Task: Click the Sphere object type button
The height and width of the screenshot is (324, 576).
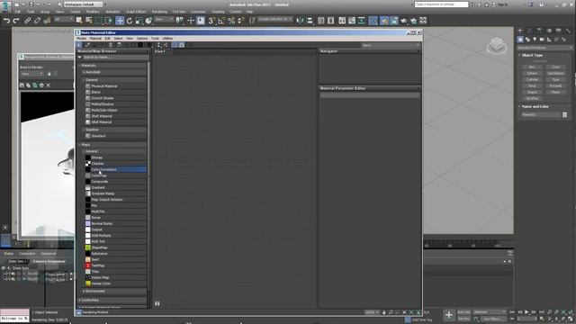Action: pyautogui.click(x=532, y=73)
